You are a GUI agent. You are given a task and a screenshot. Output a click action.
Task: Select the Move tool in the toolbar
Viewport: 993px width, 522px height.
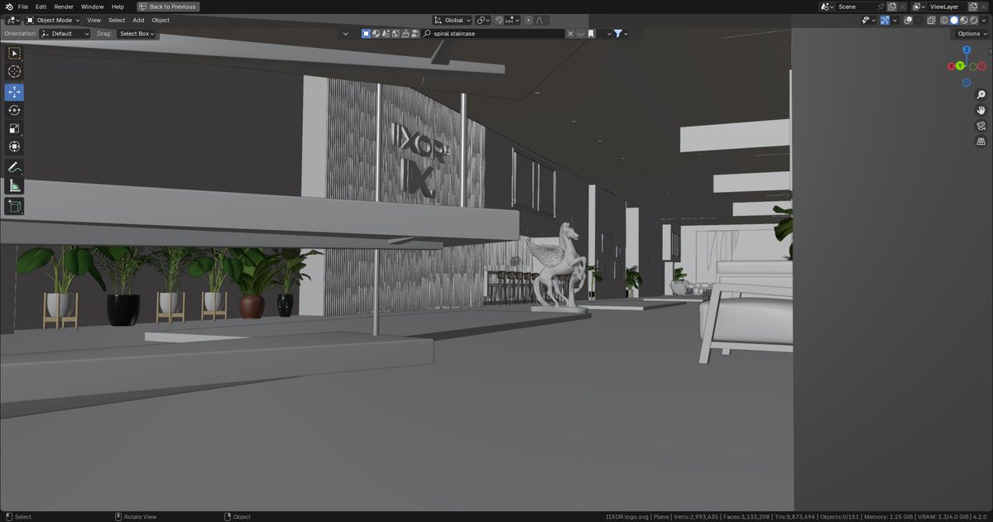point(14,92)
